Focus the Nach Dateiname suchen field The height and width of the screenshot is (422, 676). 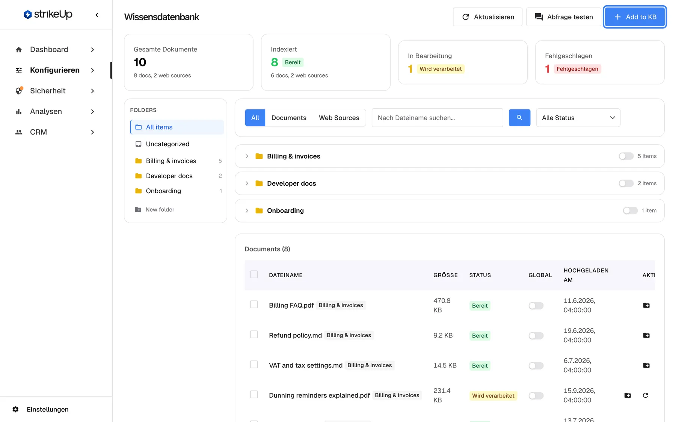(437, 118)
